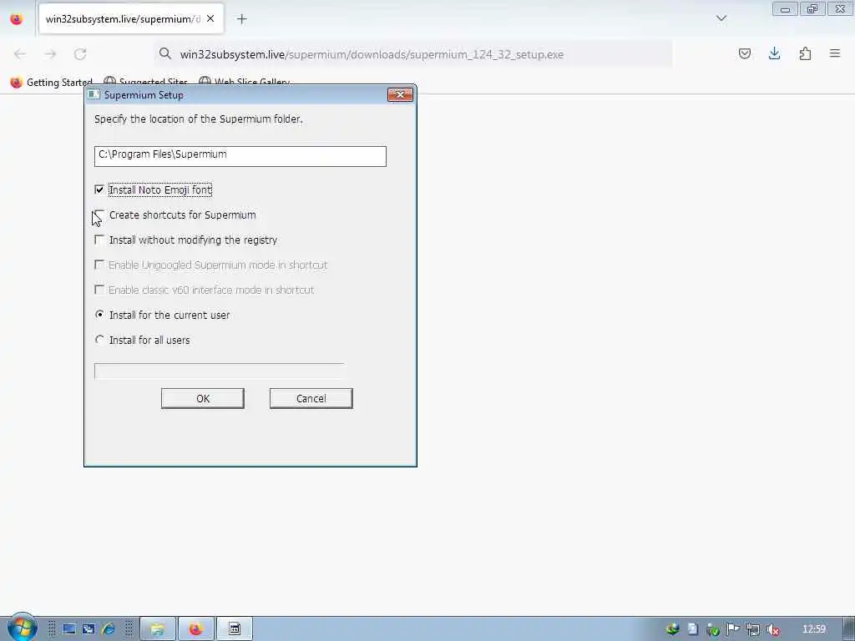Click the muted volume tray icon
Image resolution: width=855 pixels, height=641 pixels.
coord(773,629)
